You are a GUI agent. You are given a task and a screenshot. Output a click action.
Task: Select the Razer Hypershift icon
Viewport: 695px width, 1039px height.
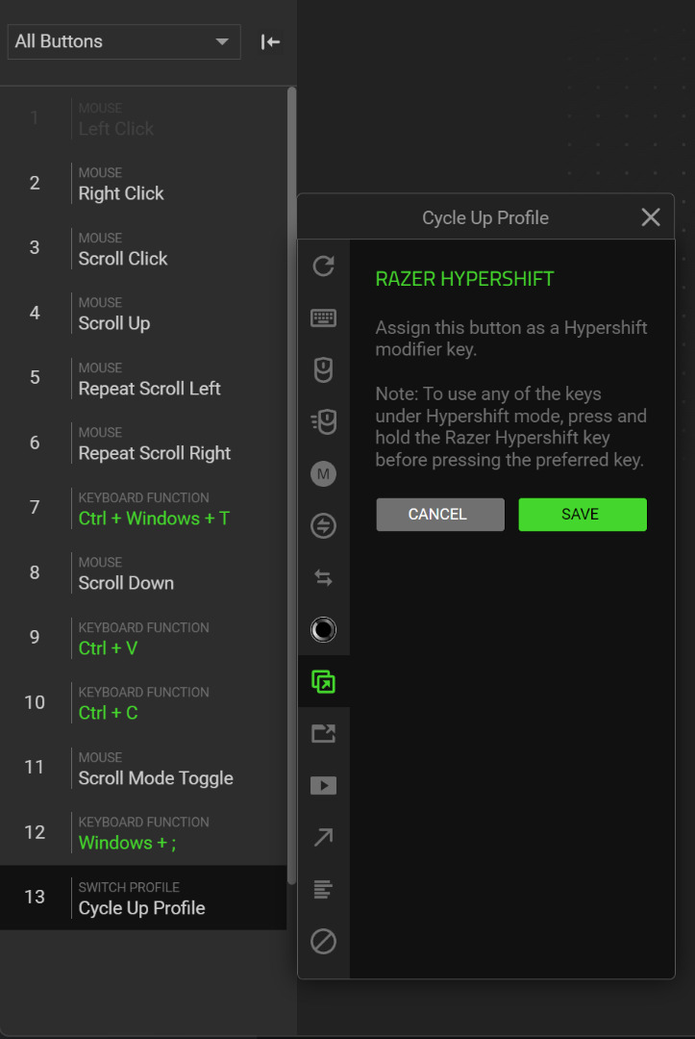click(323, 682)
